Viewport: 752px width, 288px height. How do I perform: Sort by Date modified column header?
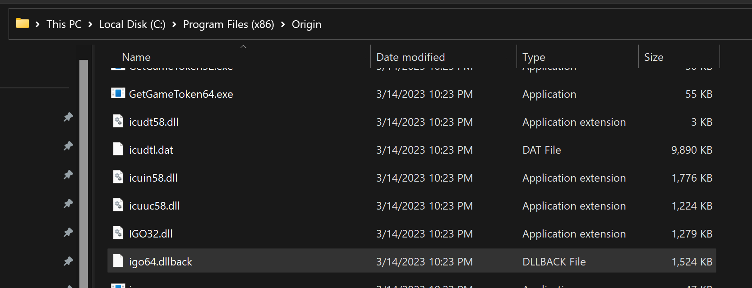click(x=410, y=57)
